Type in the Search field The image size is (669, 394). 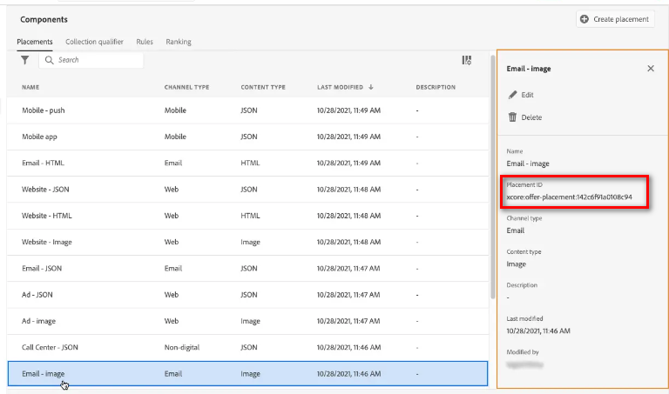click(x=96, y=60)
